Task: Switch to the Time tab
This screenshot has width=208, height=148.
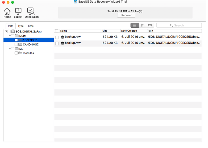Action: [31, 26]
